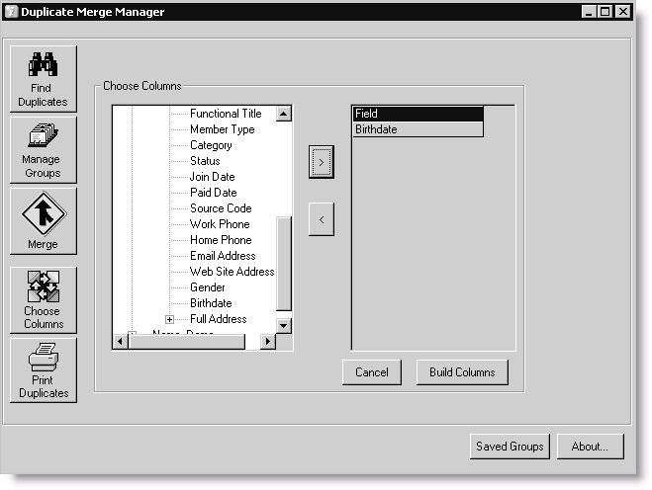
Task: Click the Cancel button
Action: 372,372
